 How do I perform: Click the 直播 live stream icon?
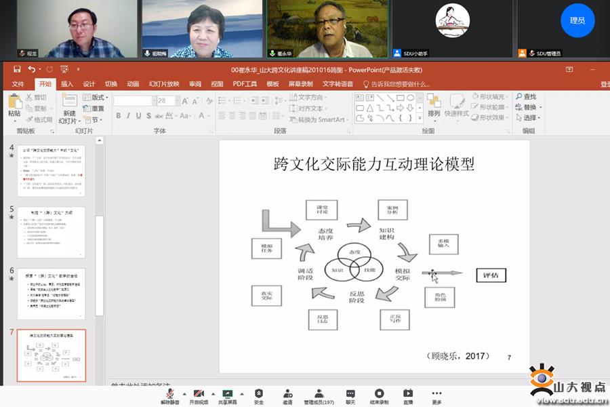[x=408, y=396]
